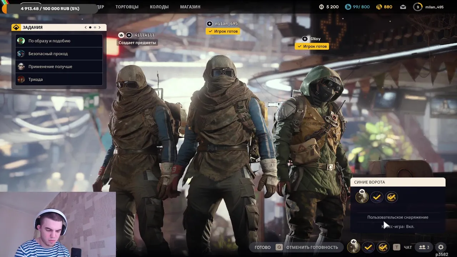Image resolution: width=457 pixels, height=257 pixels.
Task: Toggle Пользовательское снаряжение option
Action: (x=398, y=217)
